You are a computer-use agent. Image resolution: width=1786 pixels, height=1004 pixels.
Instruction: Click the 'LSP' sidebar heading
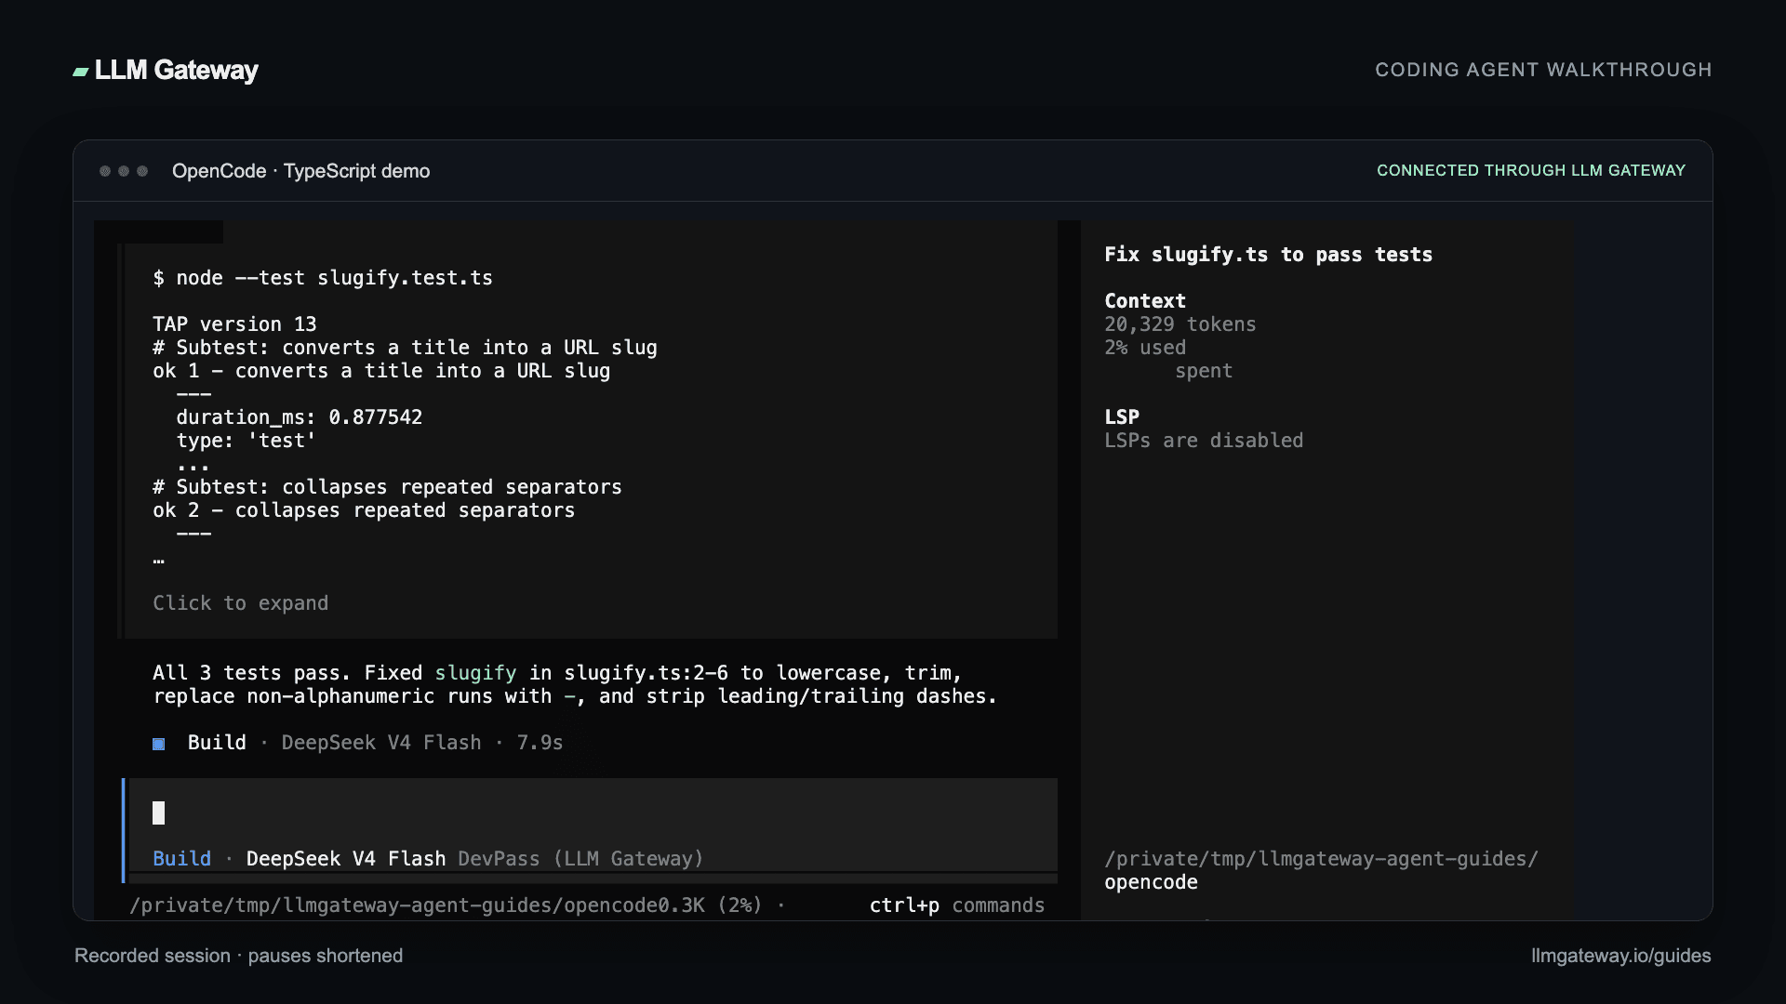1122,417
